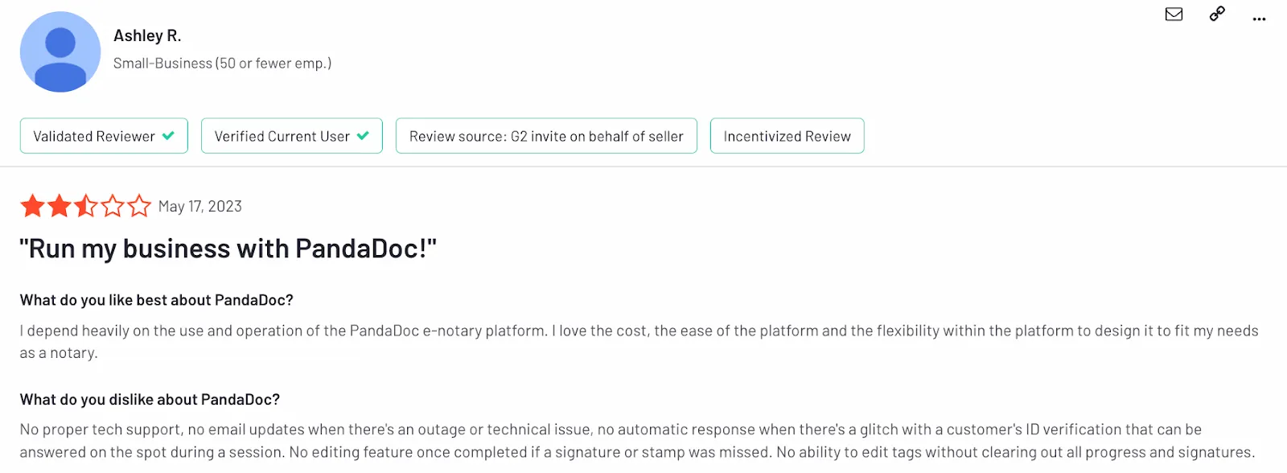Click the Review source G2 invite badge
Image resolution: width=1287 pixels, height=473 pixels.
pyautogui.click(x=545, y=135)
